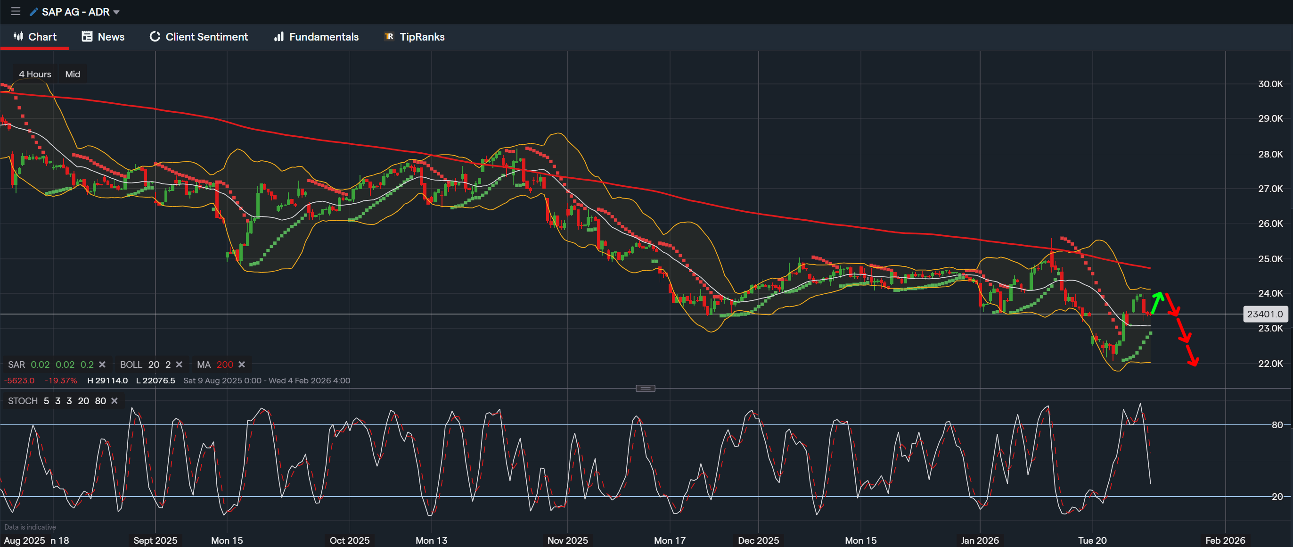Expand the SAP AG - ADR instrument dropdown
Screen dimensions: 1293x547
116,12
